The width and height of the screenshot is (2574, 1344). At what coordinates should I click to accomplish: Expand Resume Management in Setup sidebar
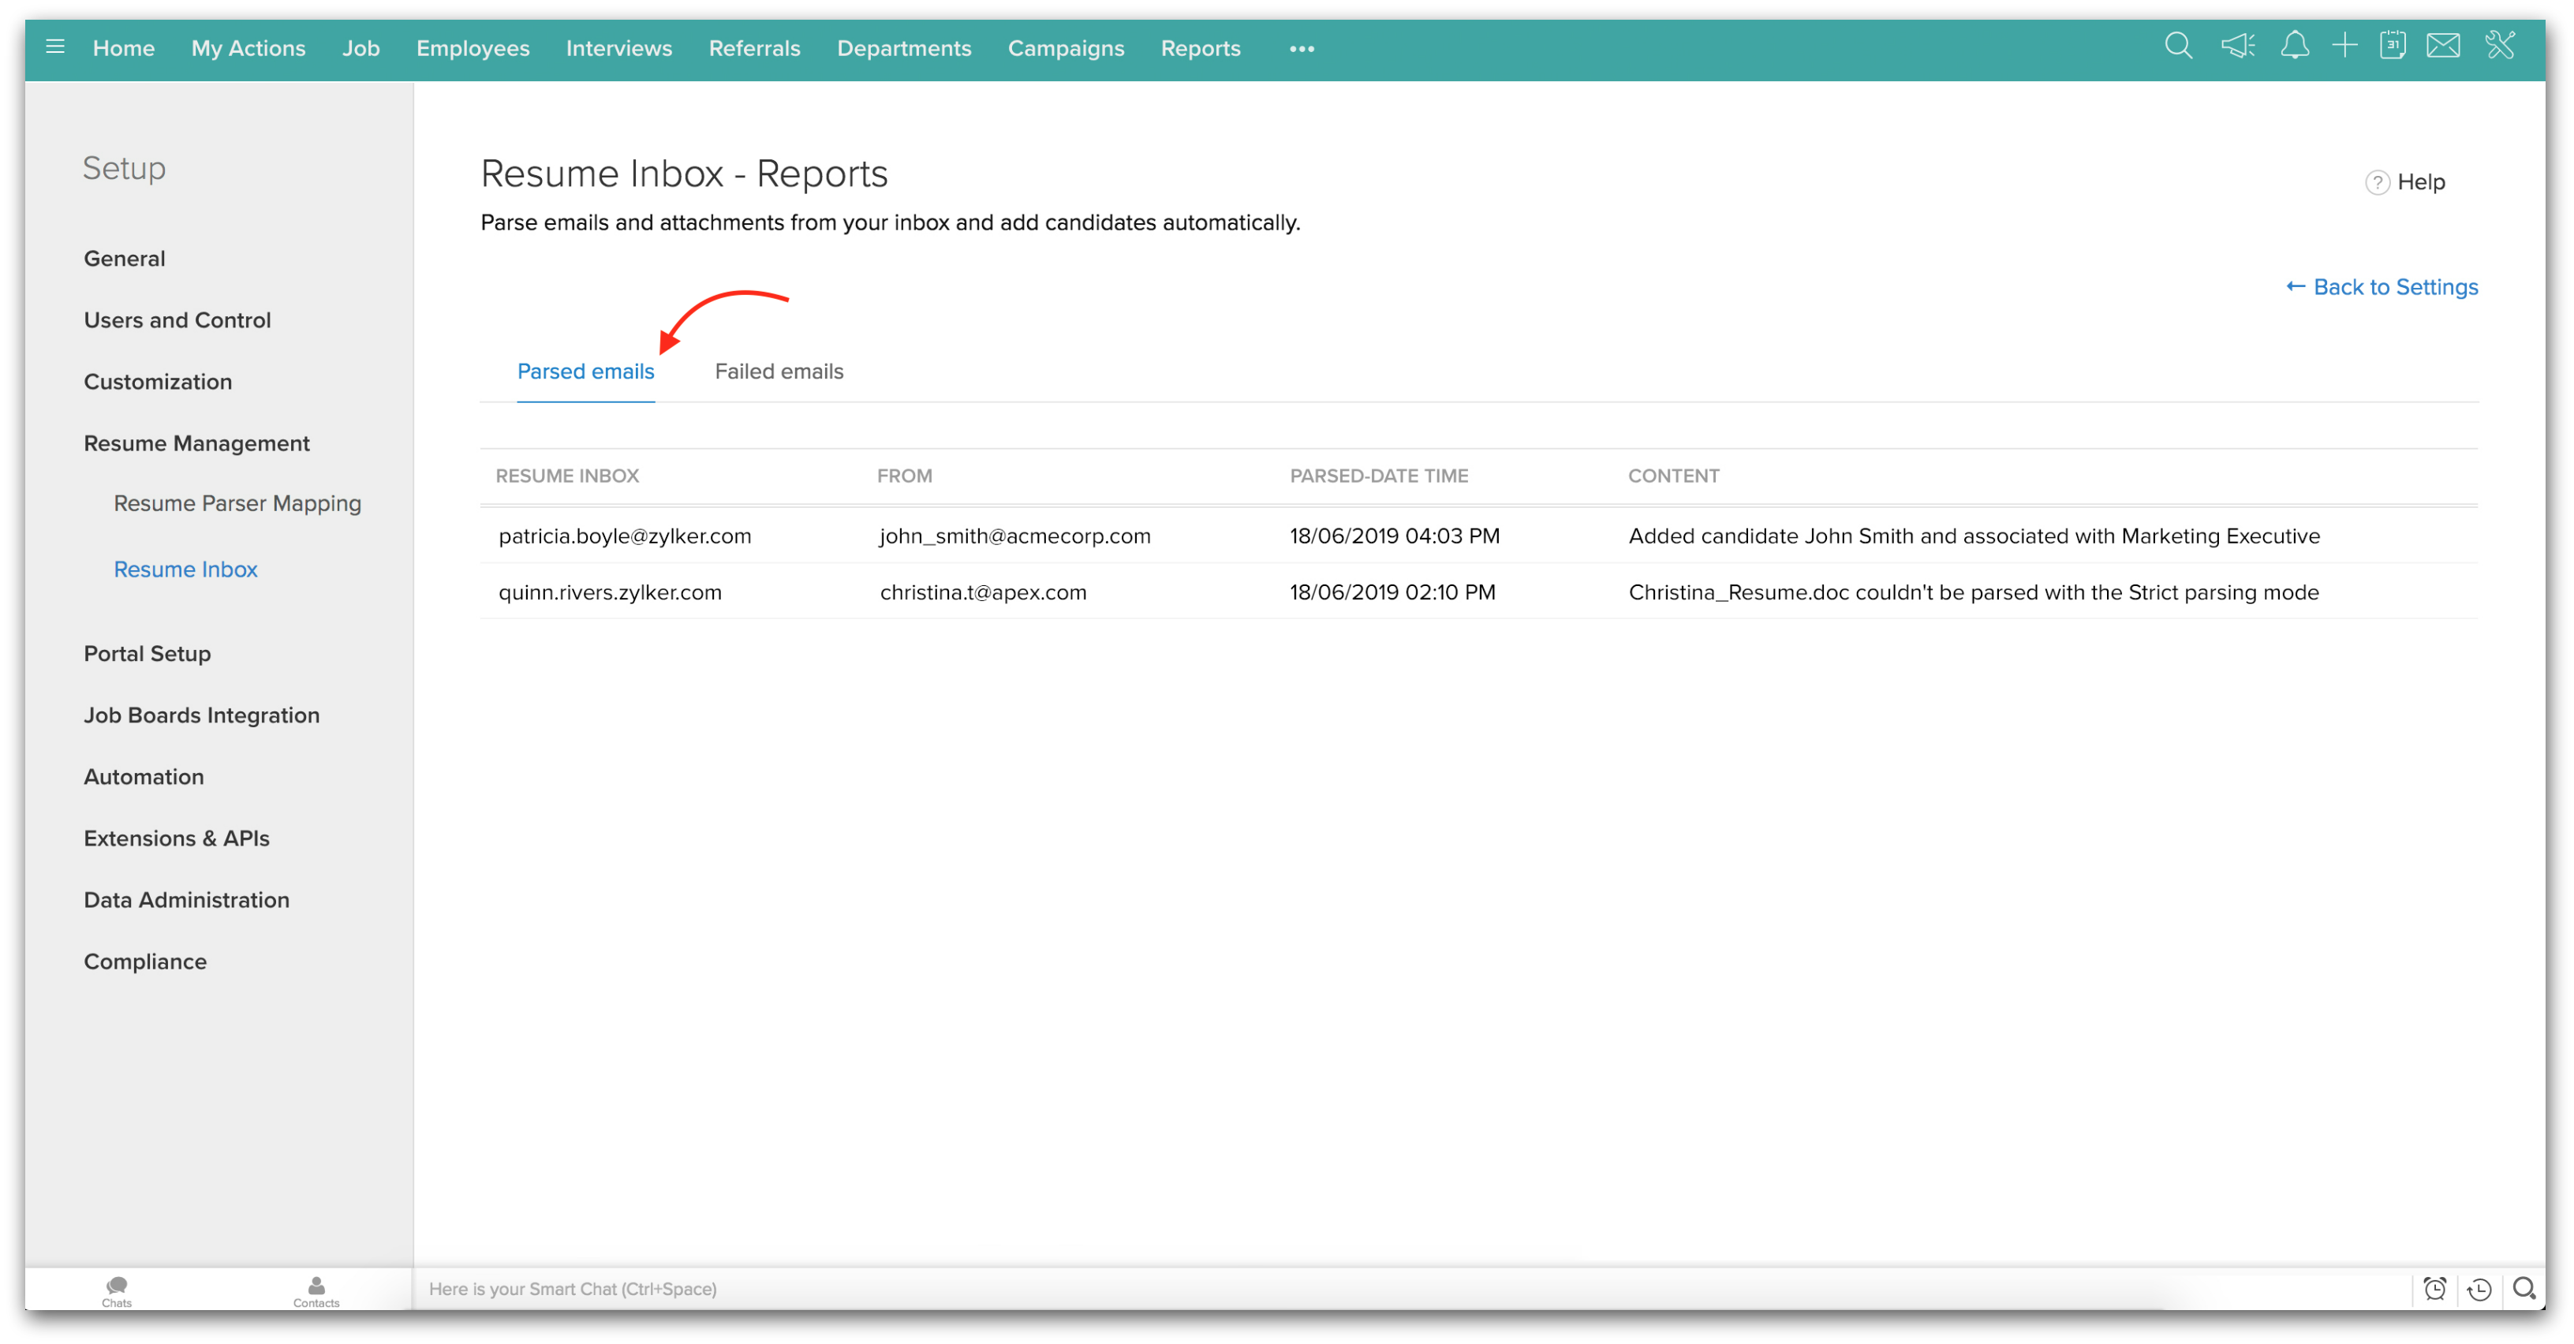[x=197, y=442]
